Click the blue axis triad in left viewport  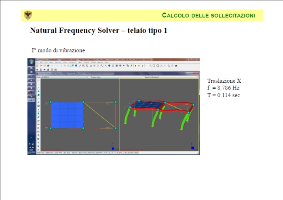point(113,147)
